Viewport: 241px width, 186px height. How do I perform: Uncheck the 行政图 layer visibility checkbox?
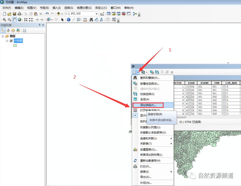click(x=11, y=41)
